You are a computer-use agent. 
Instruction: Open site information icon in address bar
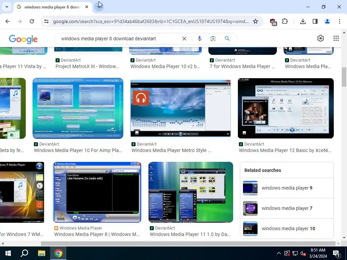46,21
